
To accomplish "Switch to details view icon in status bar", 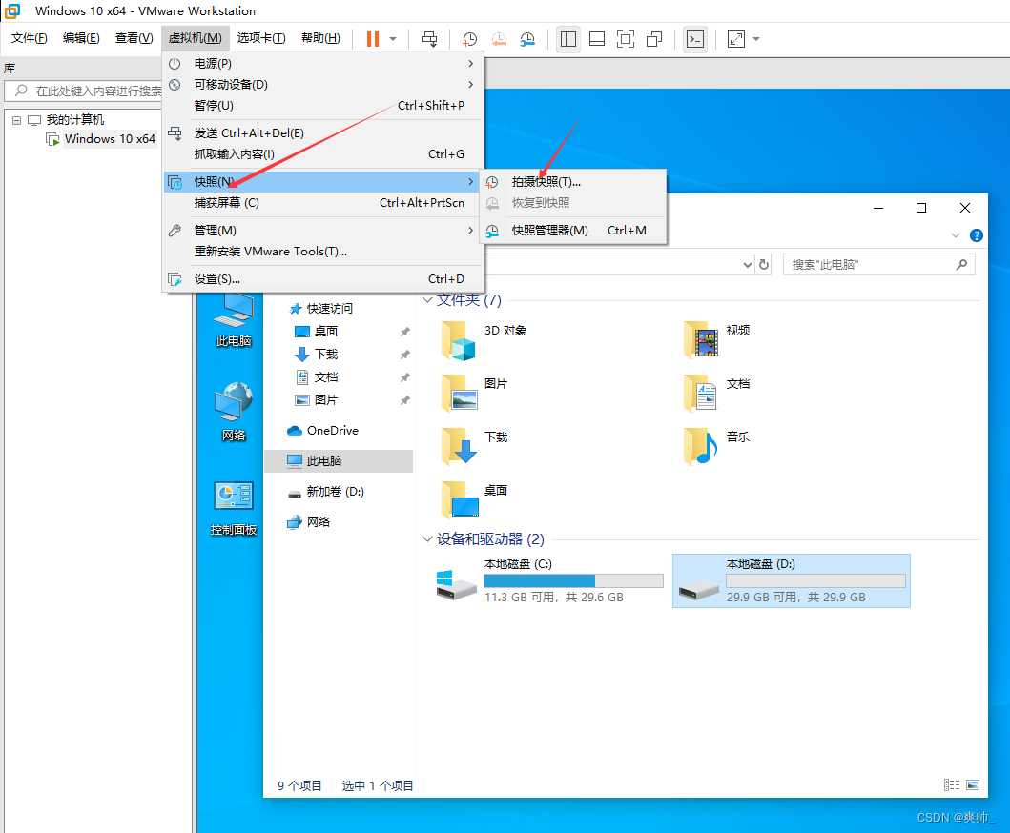I will [x=952, y=784].
